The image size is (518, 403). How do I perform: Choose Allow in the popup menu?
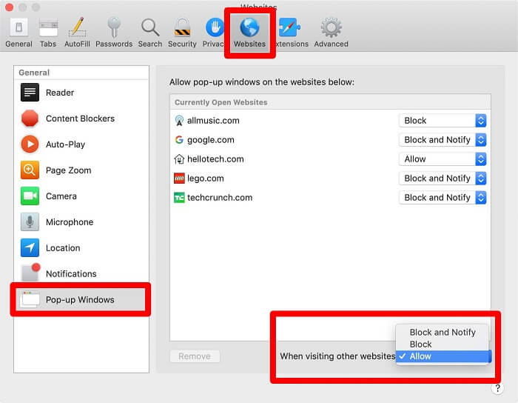click(x=443, y=356)
